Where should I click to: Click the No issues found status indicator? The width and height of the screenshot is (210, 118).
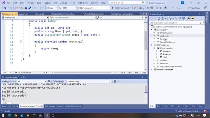pyautogui.click(x=23, y=72)
